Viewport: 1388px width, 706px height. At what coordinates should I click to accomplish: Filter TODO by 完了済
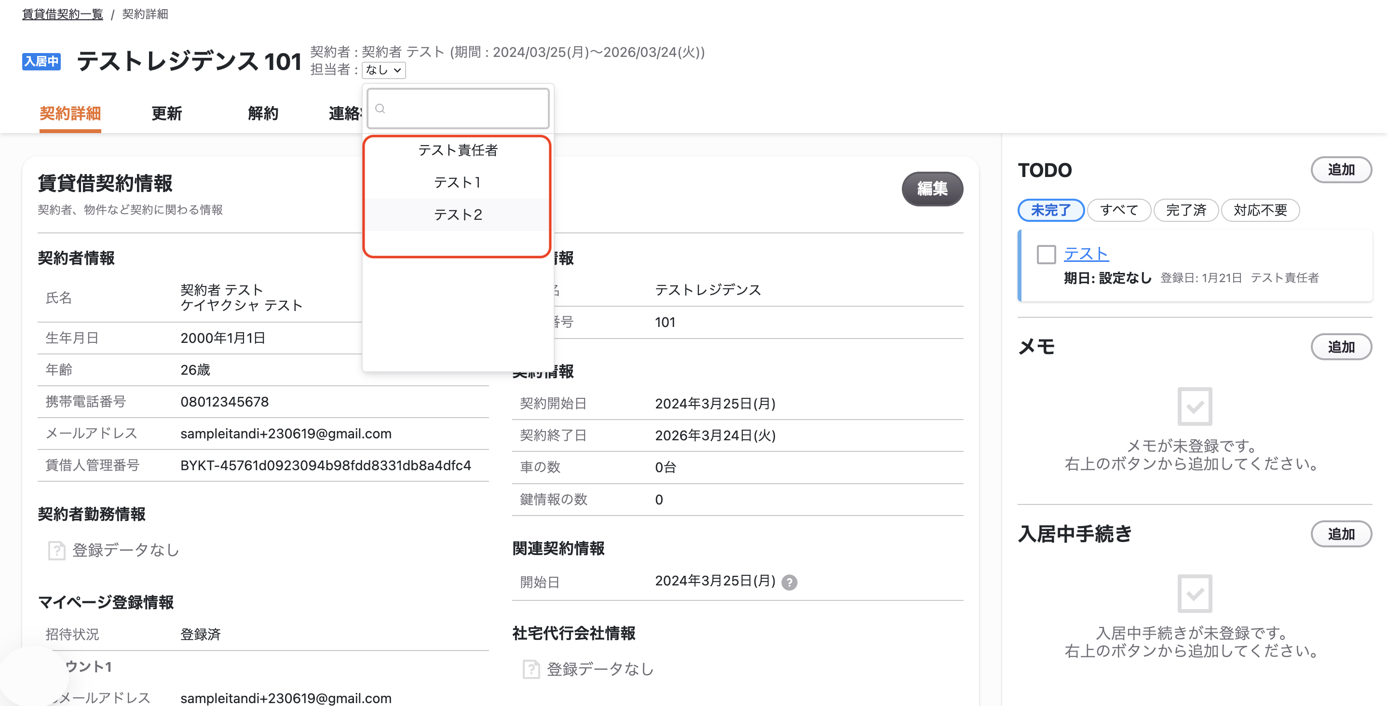point(1186,210)
